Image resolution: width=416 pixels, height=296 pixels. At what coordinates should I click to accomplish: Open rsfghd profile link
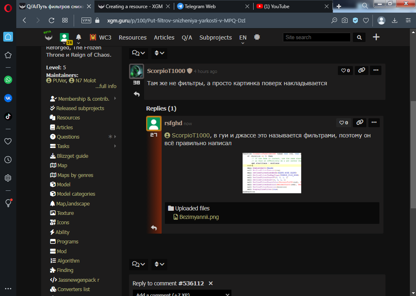(x=173, y=123)
